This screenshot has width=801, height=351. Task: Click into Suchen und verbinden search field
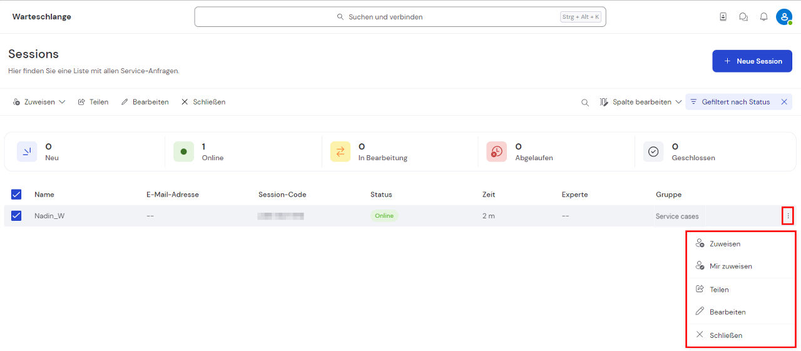(400, 17)
